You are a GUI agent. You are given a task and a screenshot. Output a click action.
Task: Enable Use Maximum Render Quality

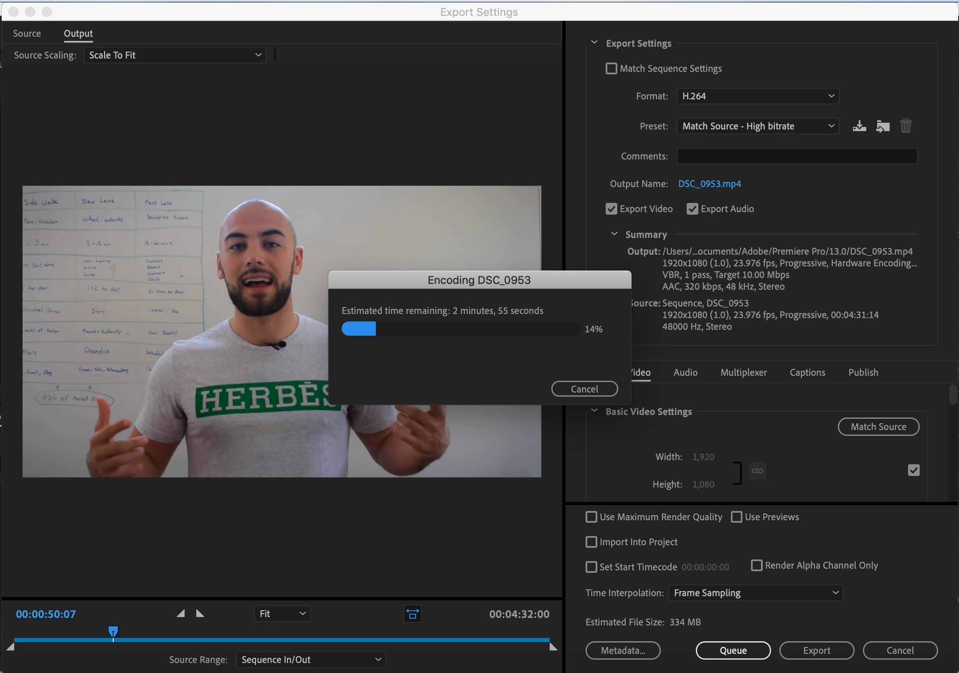pyautogui.click(x=591, y=517)
